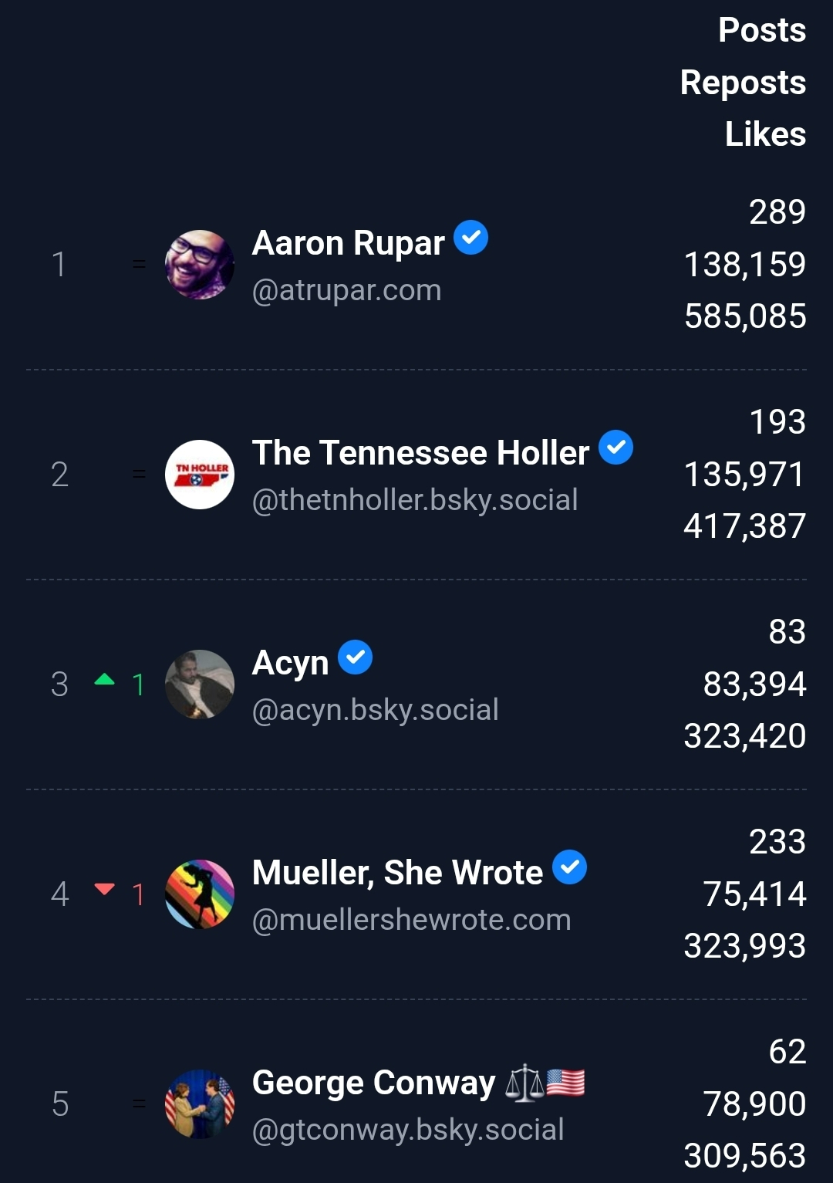Click green up arrow for rank 3

coord(104,680)
